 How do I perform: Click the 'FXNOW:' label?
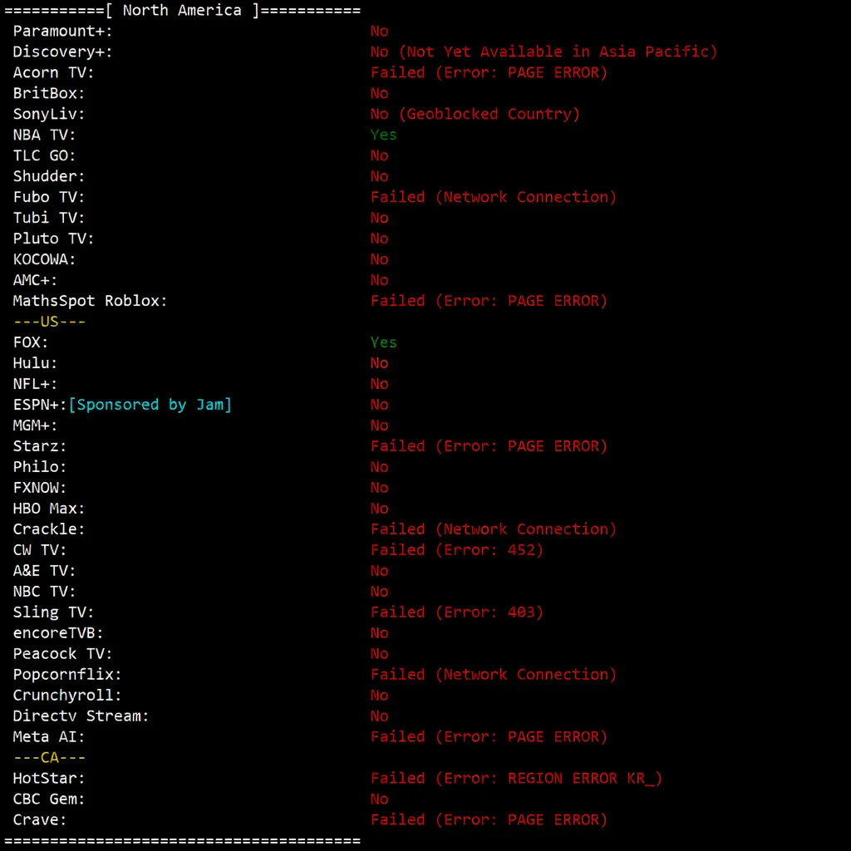point(40,487)
